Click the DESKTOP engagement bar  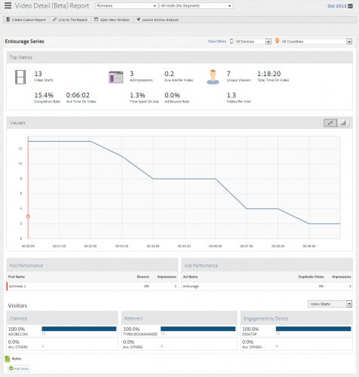pos(313,329)
